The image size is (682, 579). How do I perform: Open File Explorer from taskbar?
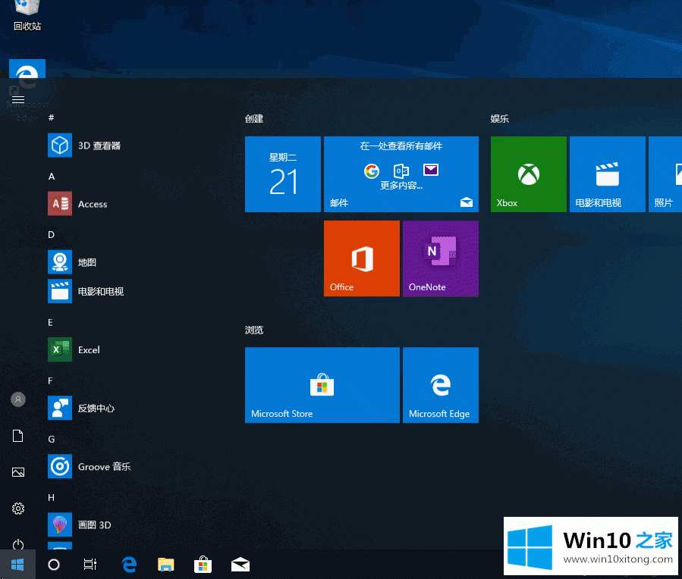pos(165,565)
